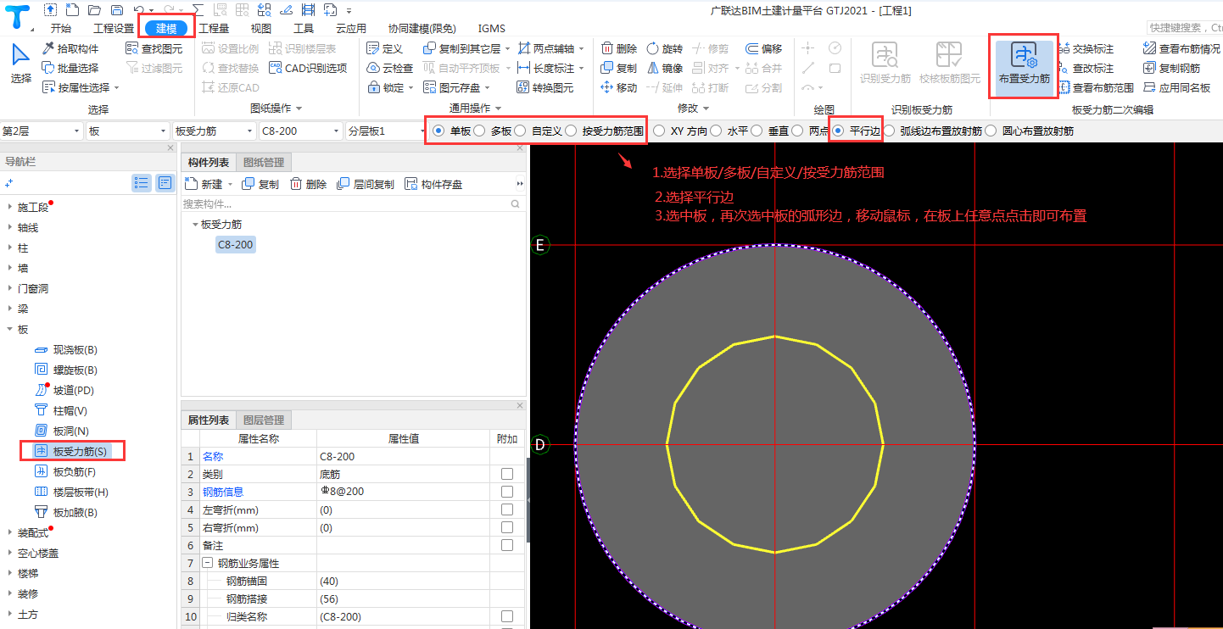Click the 选择 arrow tool

coord(21,64)
